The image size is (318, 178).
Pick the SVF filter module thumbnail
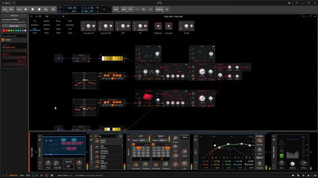(x=123, y=26)
